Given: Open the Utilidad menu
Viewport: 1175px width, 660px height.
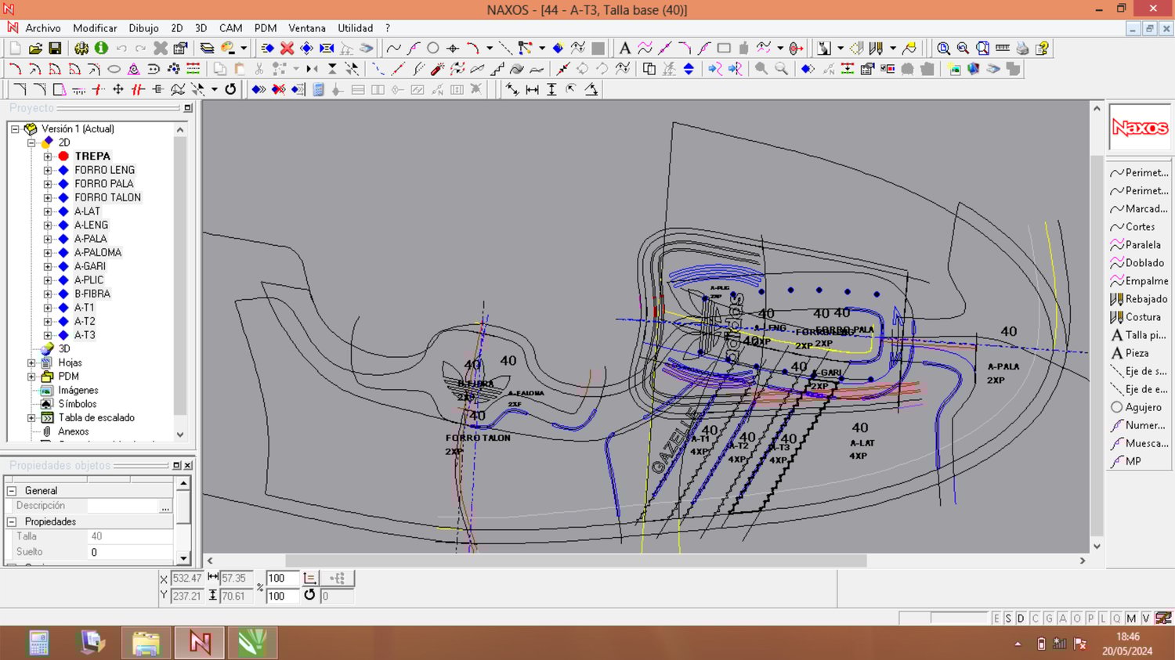Looking at the screenshot, I should click(356, 28).
